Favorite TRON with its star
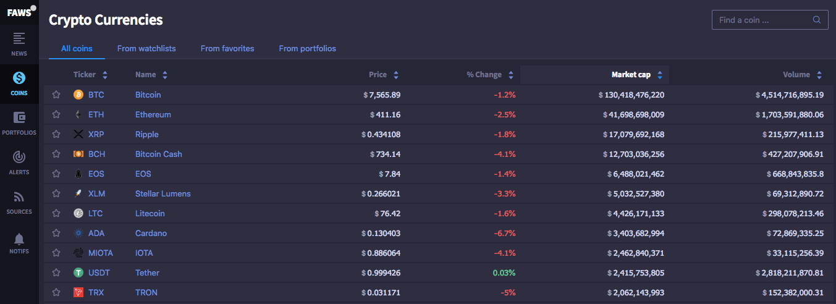Image resolution: width=836 pixels, height=304 pixels. [56, 292]
